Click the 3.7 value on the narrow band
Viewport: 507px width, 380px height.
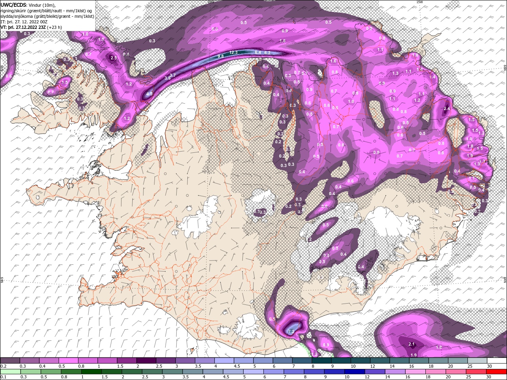tap(173, 75)
